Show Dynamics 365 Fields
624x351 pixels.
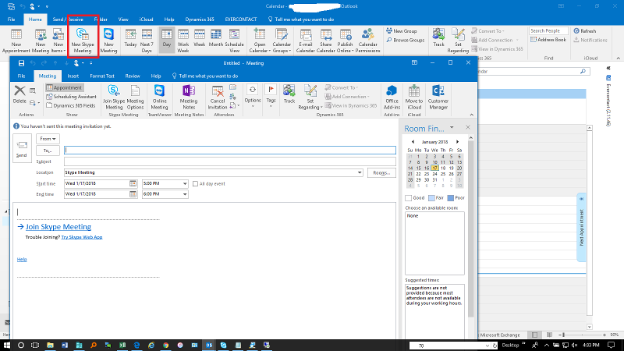[x=71, y=105]
